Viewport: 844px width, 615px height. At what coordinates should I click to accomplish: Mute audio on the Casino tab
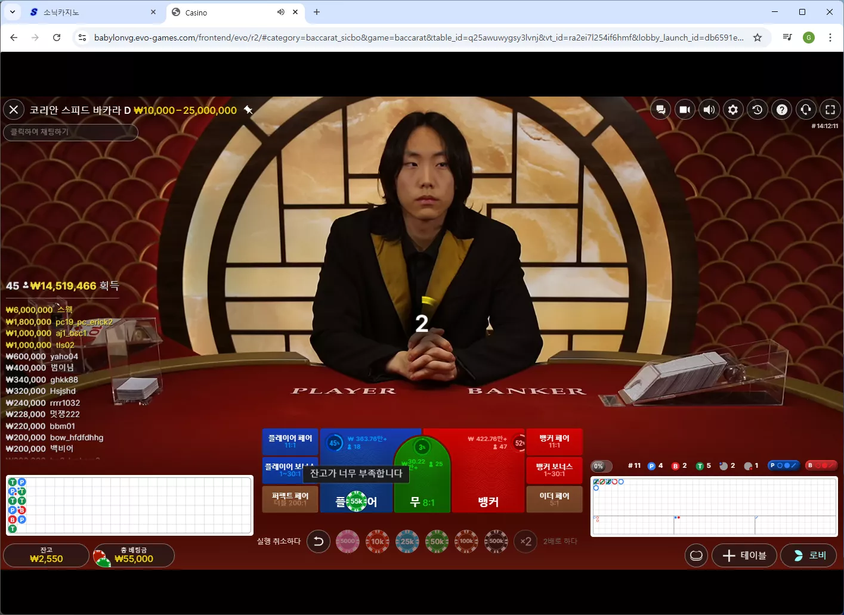tap(281, 13)
